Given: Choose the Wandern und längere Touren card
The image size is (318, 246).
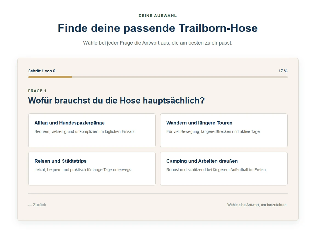Looking at the screenshot, I should [224, 130].
